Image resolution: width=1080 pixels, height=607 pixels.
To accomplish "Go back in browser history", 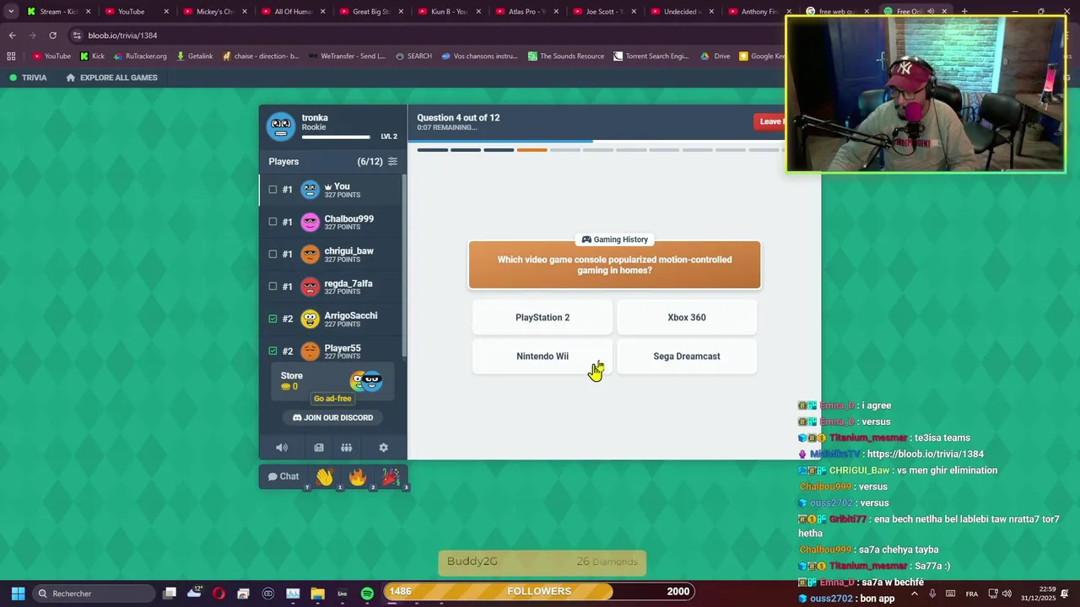I will pyautogui.click(x=12, y=35).
